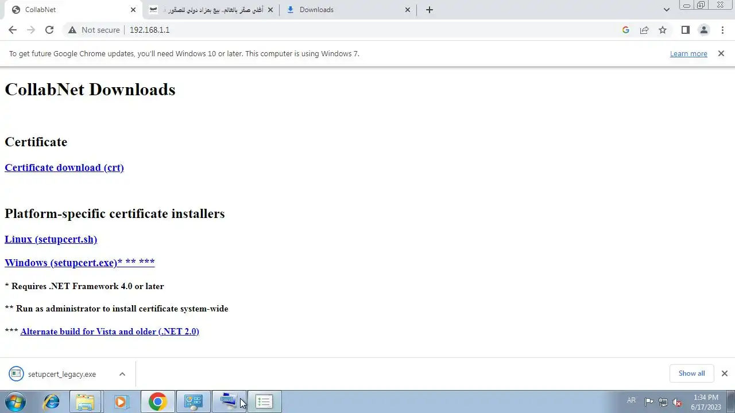Reload the current page
Viewport: 735px width, 413px height.
tap(49, 30)
